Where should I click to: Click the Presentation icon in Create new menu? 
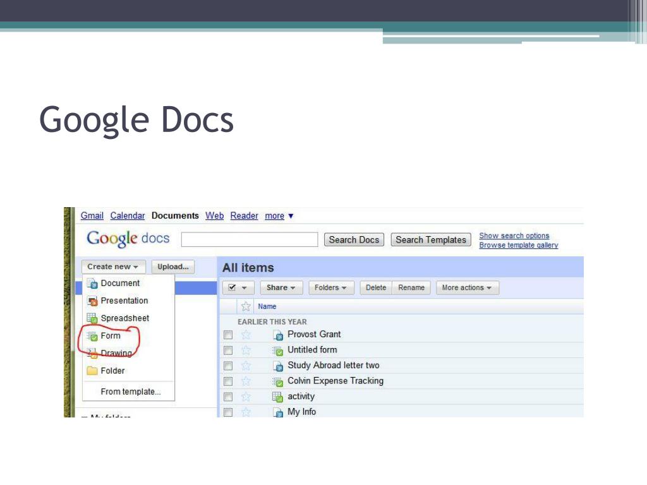coord(92,301)
